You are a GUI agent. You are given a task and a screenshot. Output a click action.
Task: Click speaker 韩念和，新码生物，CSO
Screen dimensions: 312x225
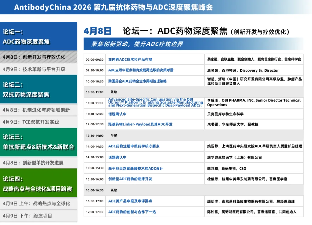click(x=227, y=168)
